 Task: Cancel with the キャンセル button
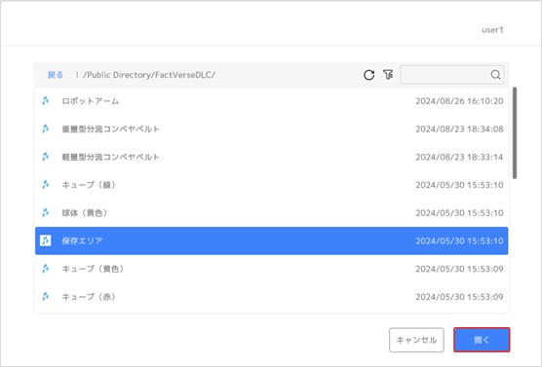(x=416, y=340)
